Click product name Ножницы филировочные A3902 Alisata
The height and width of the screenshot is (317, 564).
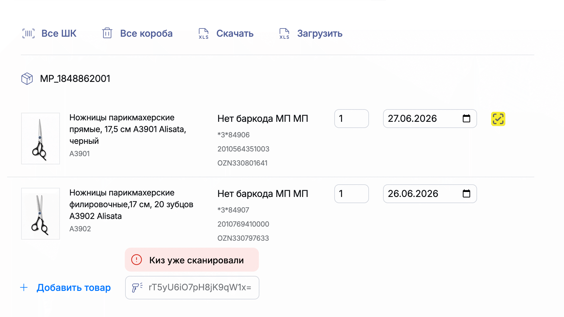tap(131, 204)
